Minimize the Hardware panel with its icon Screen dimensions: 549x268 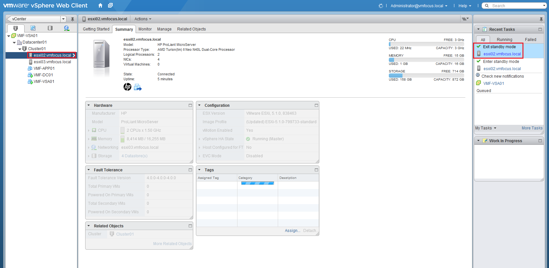[190, 105]
